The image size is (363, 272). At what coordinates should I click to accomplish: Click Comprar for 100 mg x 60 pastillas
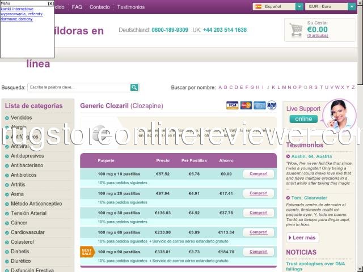259,232
